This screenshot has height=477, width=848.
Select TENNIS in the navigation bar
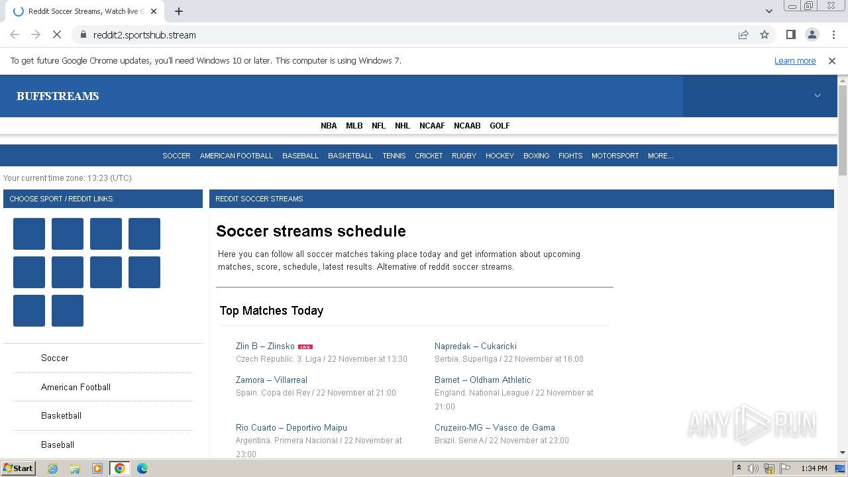click(x=394, y=156)
